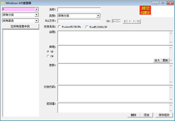Focus the DLL文件 input field
The image size is (175, 121).
tap(79, 21)
